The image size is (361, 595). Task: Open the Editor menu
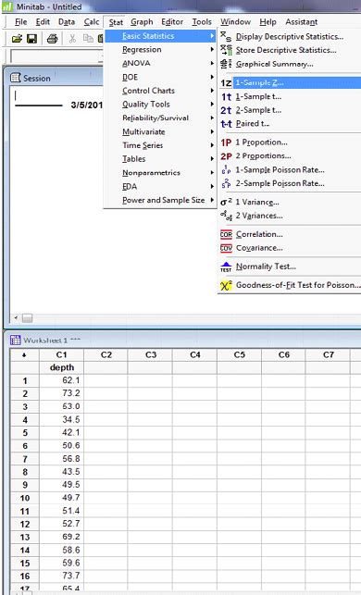[172, 22]
